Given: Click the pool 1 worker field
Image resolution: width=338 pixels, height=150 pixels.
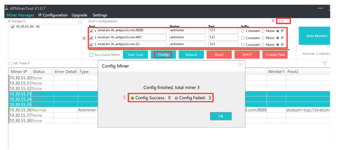Looking at the screenshot, I should (x=187, y=31).
